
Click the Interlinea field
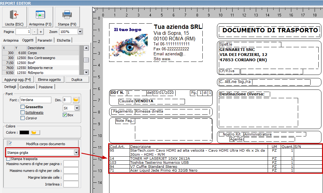pyautogui.click(x=71, y=184)
